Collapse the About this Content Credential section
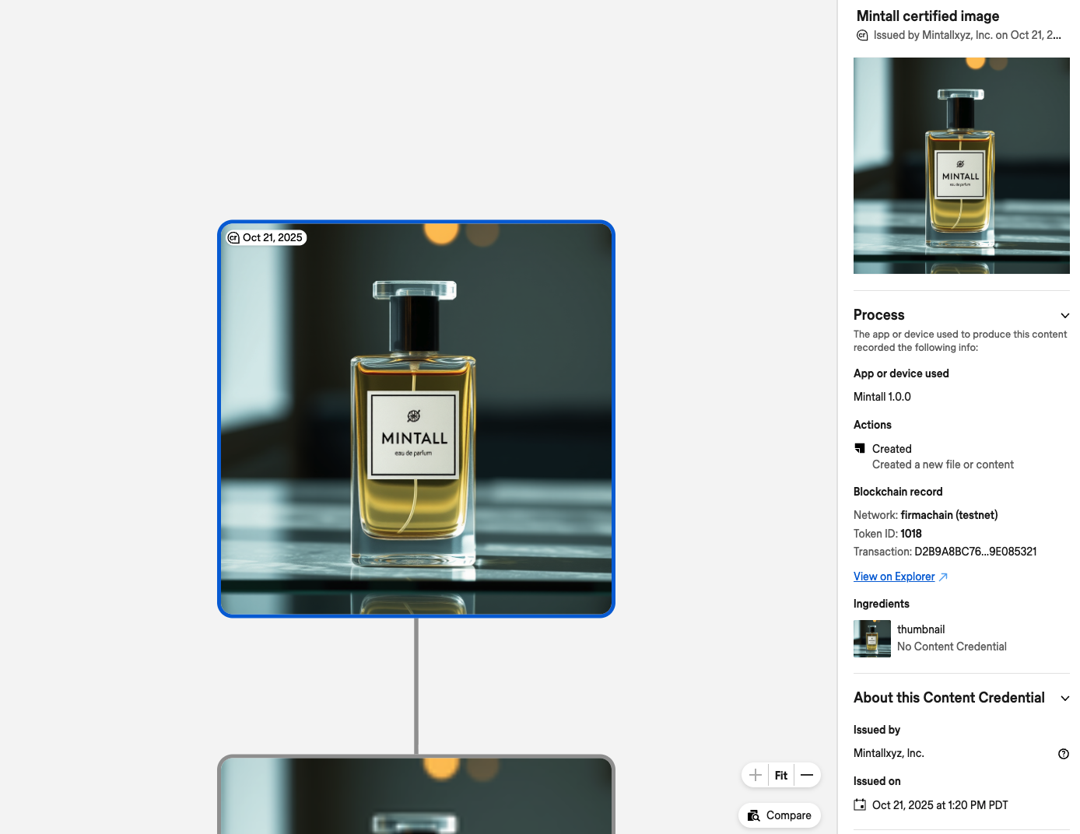1080x834 pixels. point(1065,698)
